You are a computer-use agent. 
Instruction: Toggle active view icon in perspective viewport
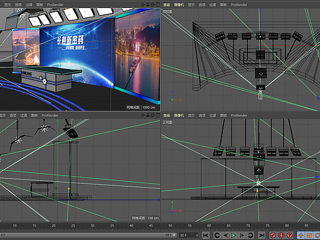[158, 4]
